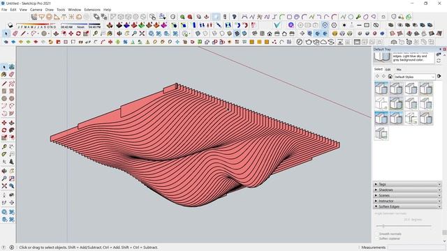Switch to the Edit tab in Styles
This screenshot has height=251, width=447.
click(x=388, y=70)
